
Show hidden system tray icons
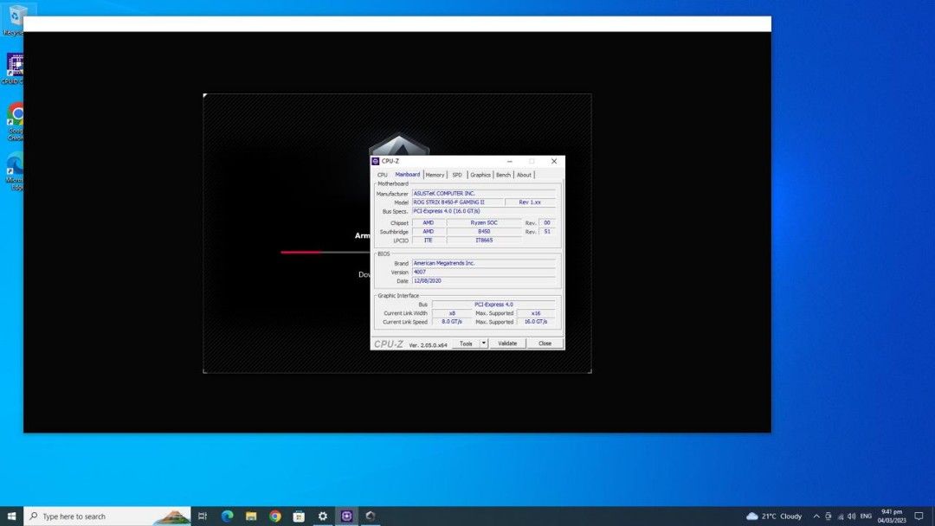click(816, 516)
